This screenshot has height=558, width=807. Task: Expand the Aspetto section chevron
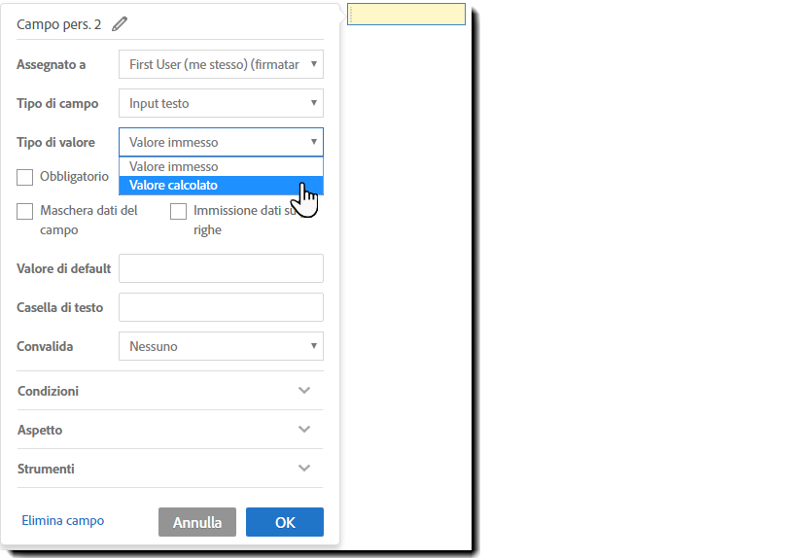coord(304,430)
